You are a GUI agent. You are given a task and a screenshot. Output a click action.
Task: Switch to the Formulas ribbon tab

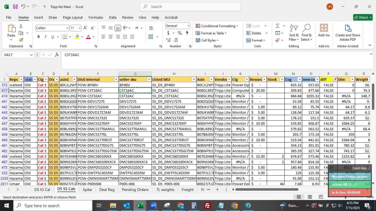pyautogui.click(x=96, y=17)
